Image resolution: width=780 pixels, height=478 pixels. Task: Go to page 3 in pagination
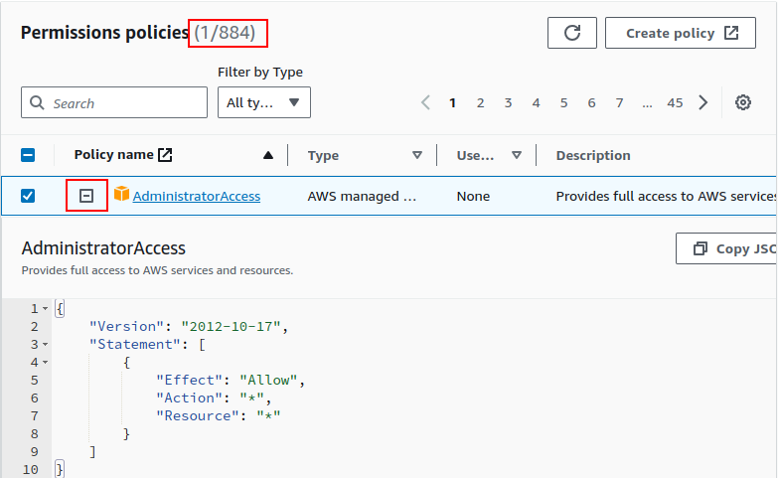pyautogui.click(x=508, y=103)
